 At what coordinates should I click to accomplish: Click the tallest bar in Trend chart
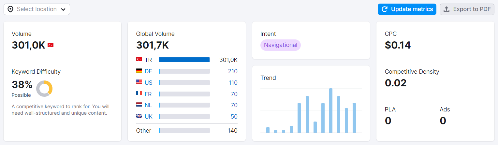coord(331,110)
